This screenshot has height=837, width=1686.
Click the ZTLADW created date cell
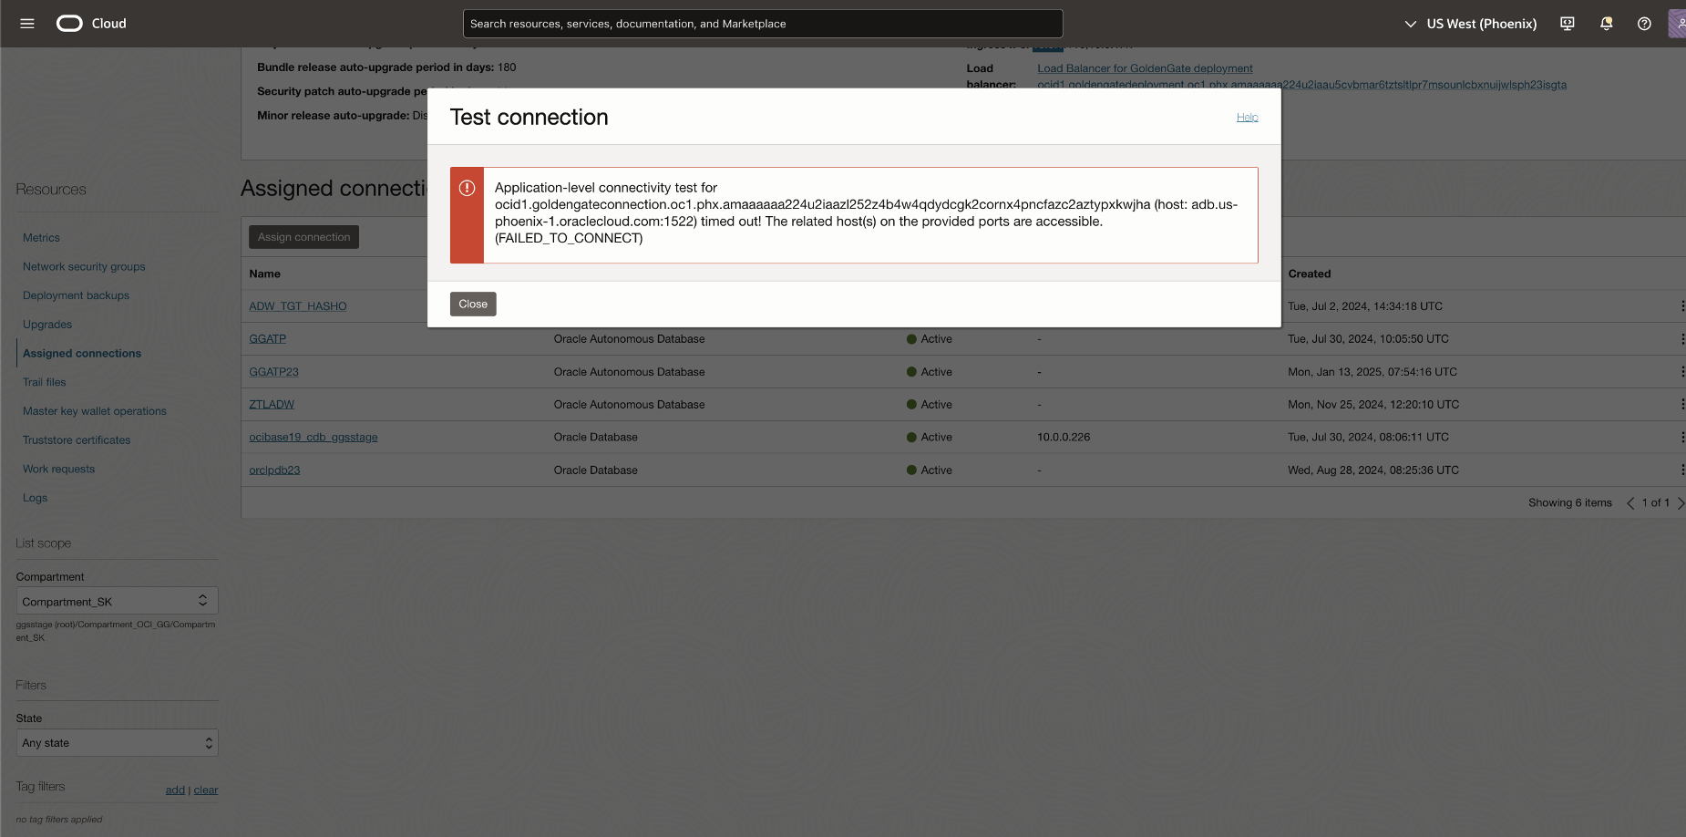coord(1373,405)
